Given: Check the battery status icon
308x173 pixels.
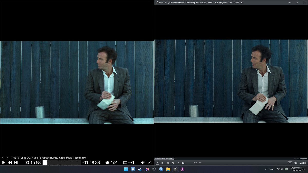Looking at the screenshot, I should pyautogui.click(x=286, y=169).
